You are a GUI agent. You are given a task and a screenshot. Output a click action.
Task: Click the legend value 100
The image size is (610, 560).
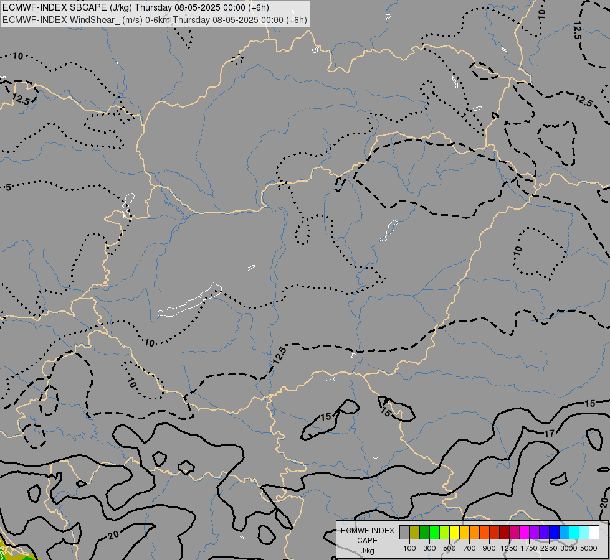click(409, 548)
